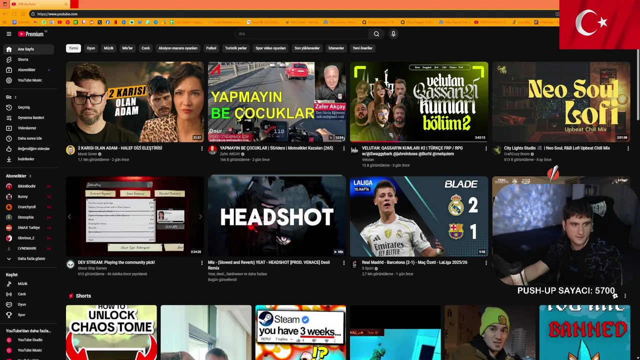Click browser back arrow
640x360 pixels.
pos(5,14)
